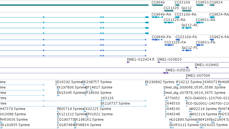The height and width of the screenshot is (129, 229).
Task: Open the HL01890.5prime EST label
Action: point(182,120)
